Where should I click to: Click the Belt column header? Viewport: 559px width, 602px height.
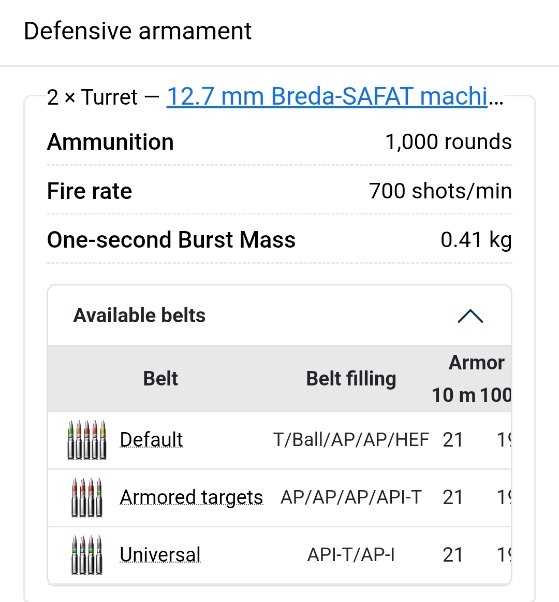tap(160, 379)
